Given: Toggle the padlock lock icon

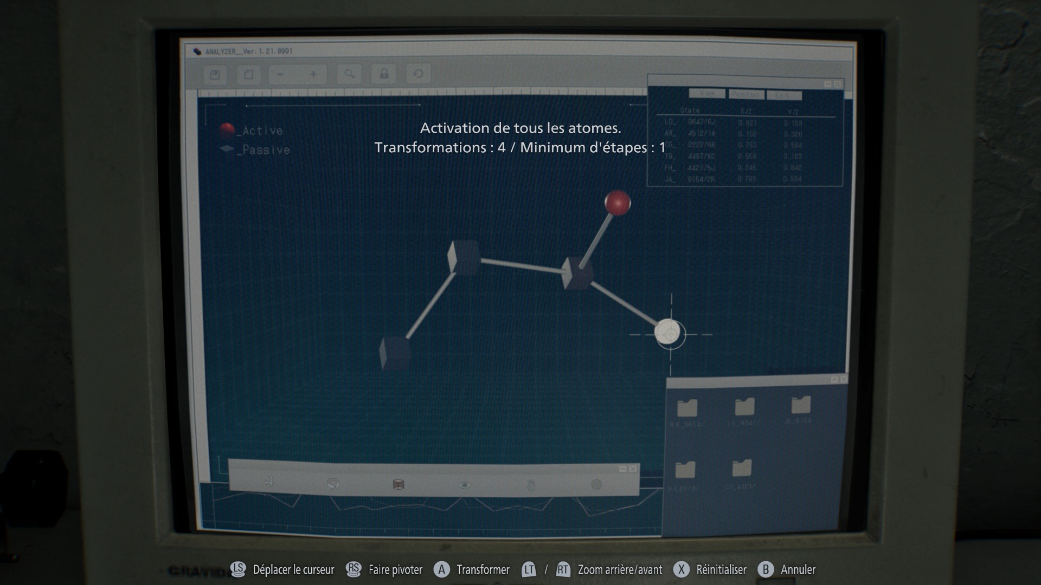Looking at the screenshot, I should (x=384, y=74).
